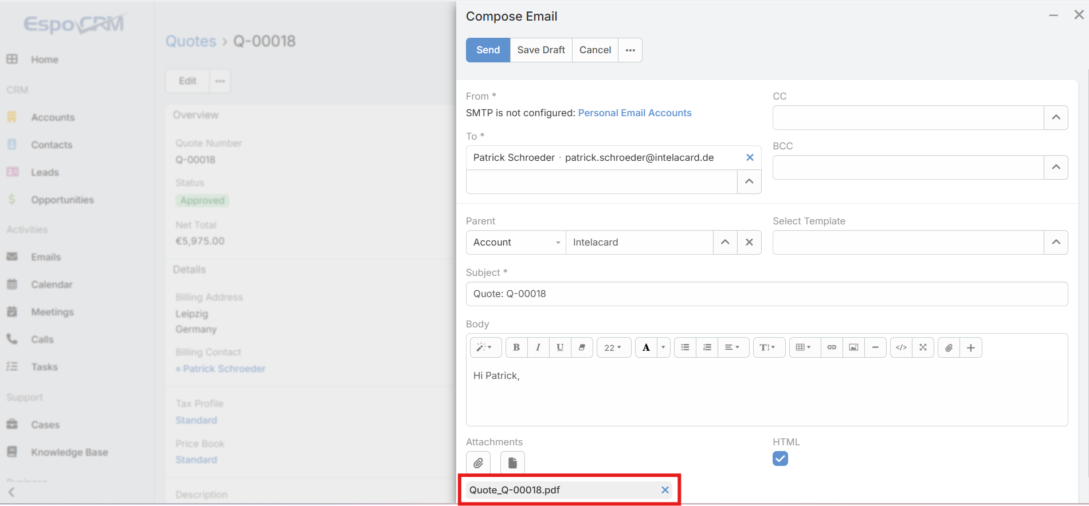Apply the current font color (A)
The width and height of the screenshot is (1089, 506).
tap(646, 347)
